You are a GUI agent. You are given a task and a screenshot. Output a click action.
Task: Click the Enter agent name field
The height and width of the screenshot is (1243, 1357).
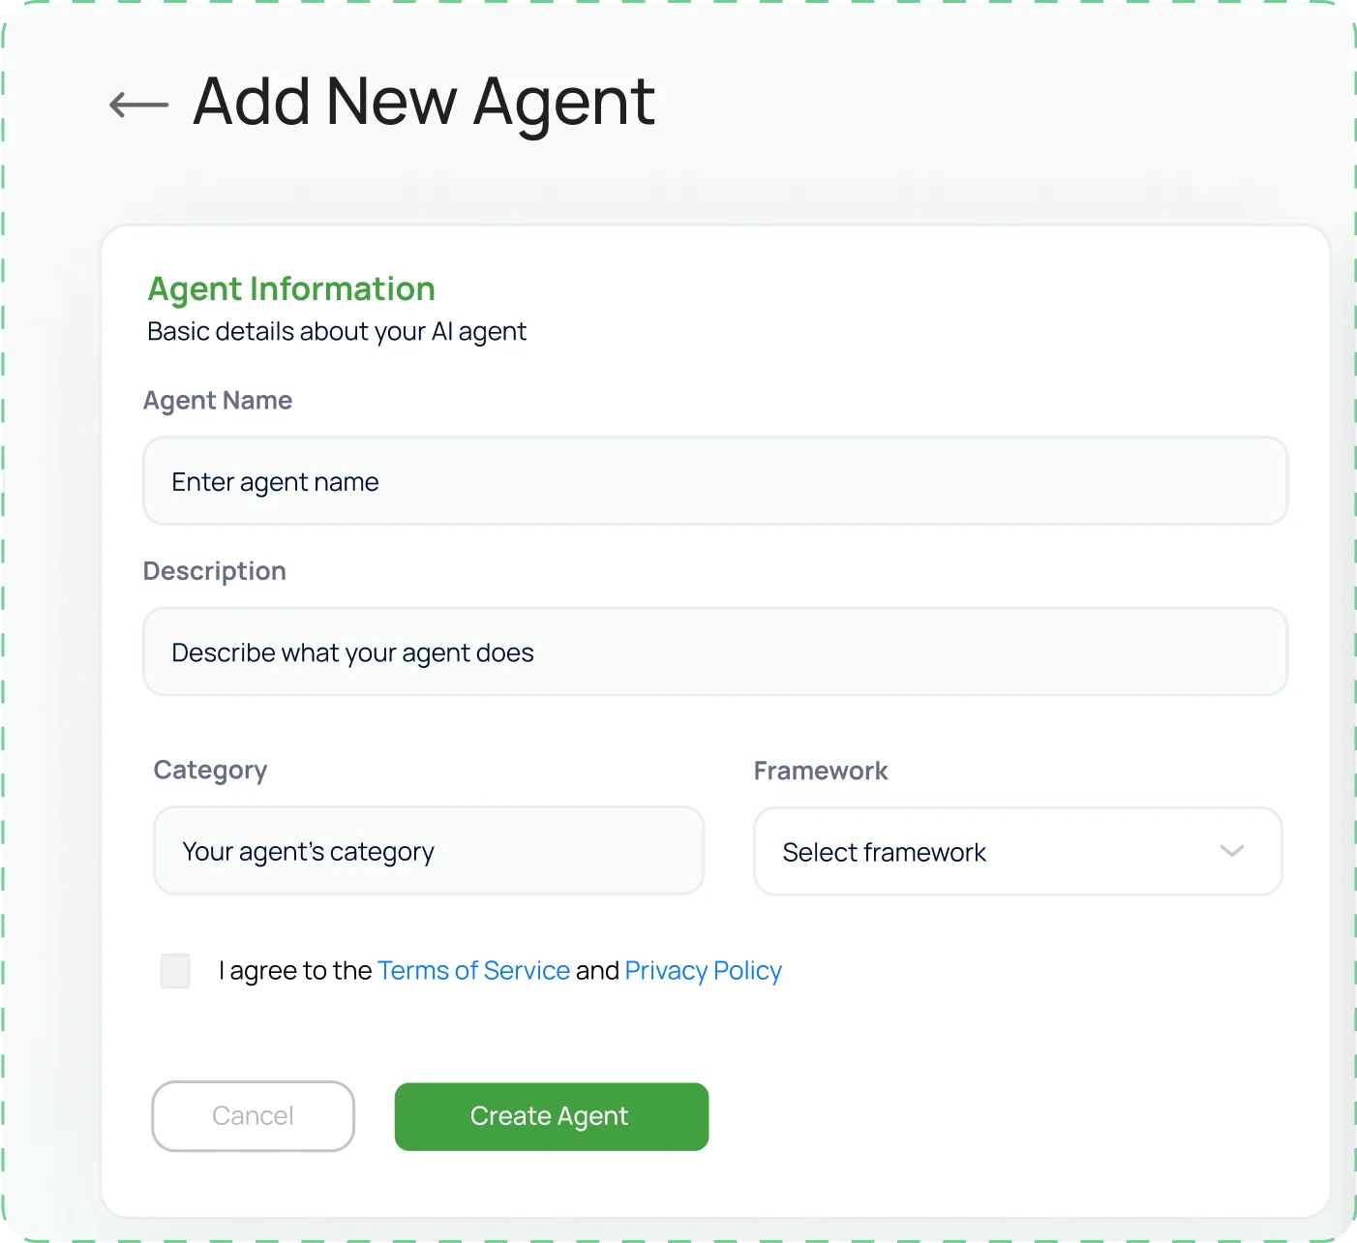point(715,481)
